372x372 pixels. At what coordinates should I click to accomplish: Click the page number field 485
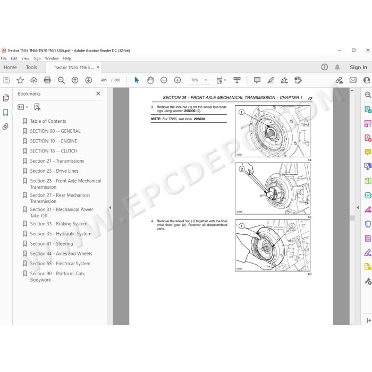pos(104,80)
